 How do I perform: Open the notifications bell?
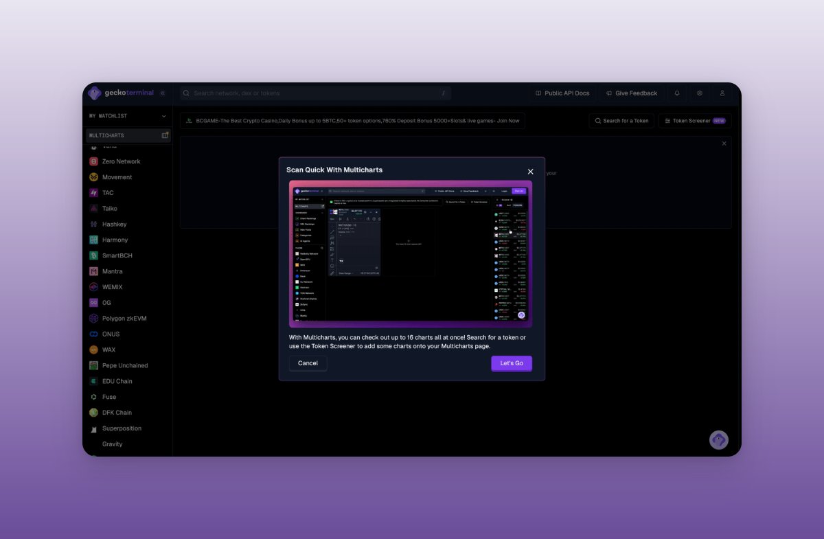coord(677,93)
